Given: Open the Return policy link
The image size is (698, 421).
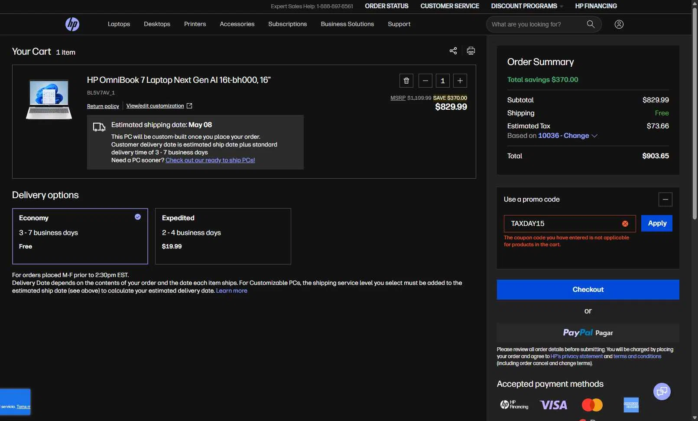Looking at the screenshot, I should pyautogui.click(x=103, y=106).
